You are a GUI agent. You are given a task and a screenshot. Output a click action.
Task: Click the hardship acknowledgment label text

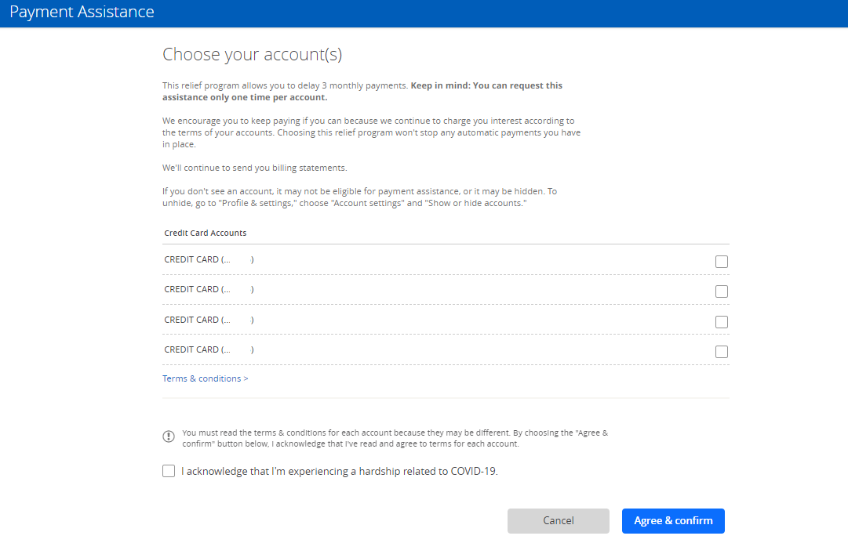(339, 471)
